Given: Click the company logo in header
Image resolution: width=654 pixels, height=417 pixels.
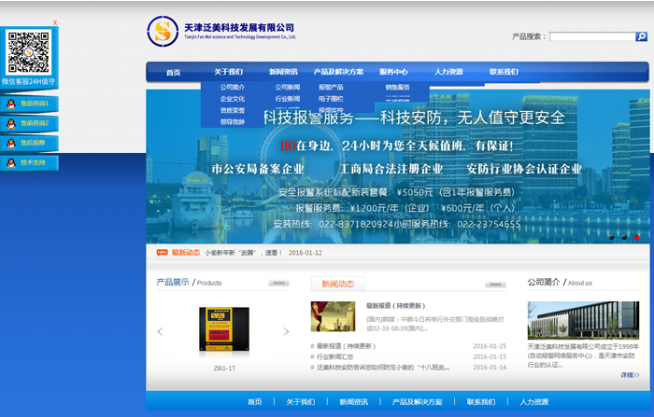Looking at the screenshot, I should pyautogui.click(x=221, y=31).
